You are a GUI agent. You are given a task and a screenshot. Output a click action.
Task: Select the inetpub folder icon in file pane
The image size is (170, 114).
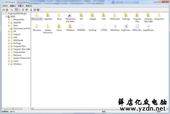93,15
